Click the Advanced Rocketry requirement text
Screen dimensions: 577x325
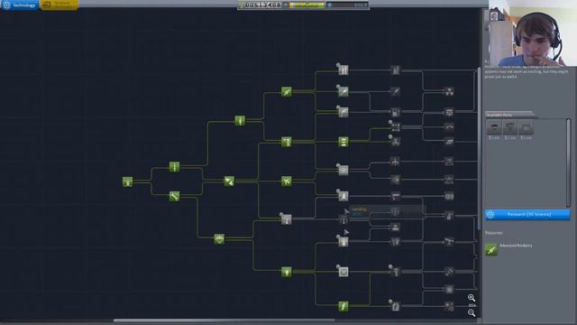[x=516, y=246]
